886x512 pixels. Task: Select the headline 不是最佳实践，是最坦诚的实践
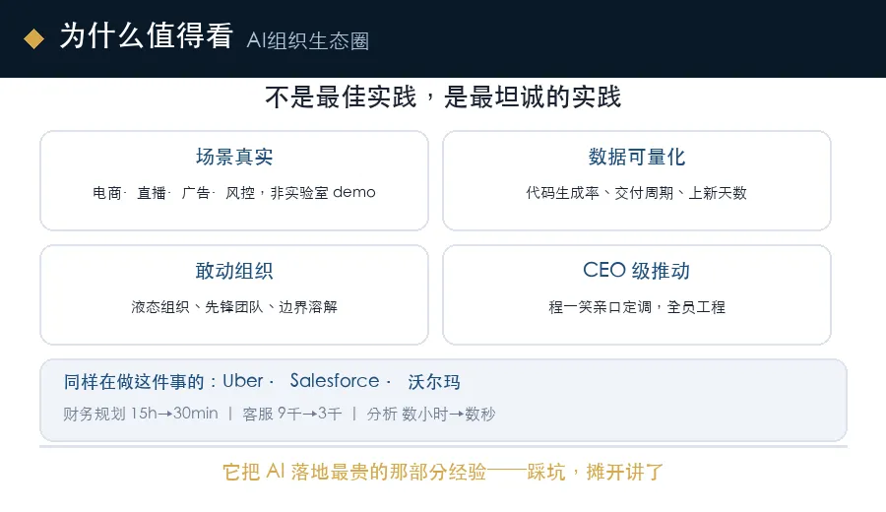click(x=443, y=96)
